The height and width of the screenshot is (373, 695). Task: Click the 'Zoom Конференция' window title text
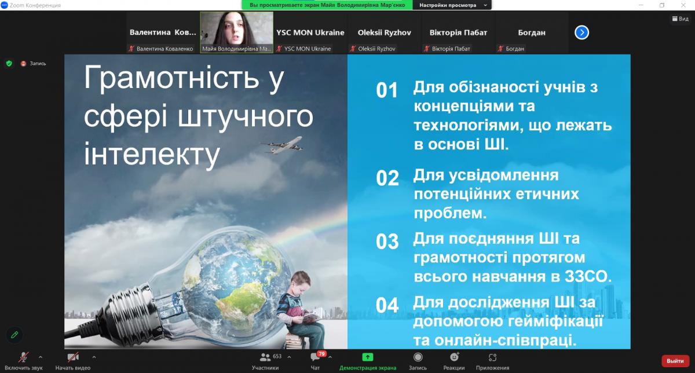(35, 5)
